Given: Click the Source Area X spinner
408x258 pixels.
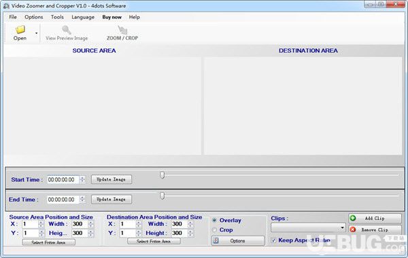Looking at the screenshot, I should [x=41, y=224].
